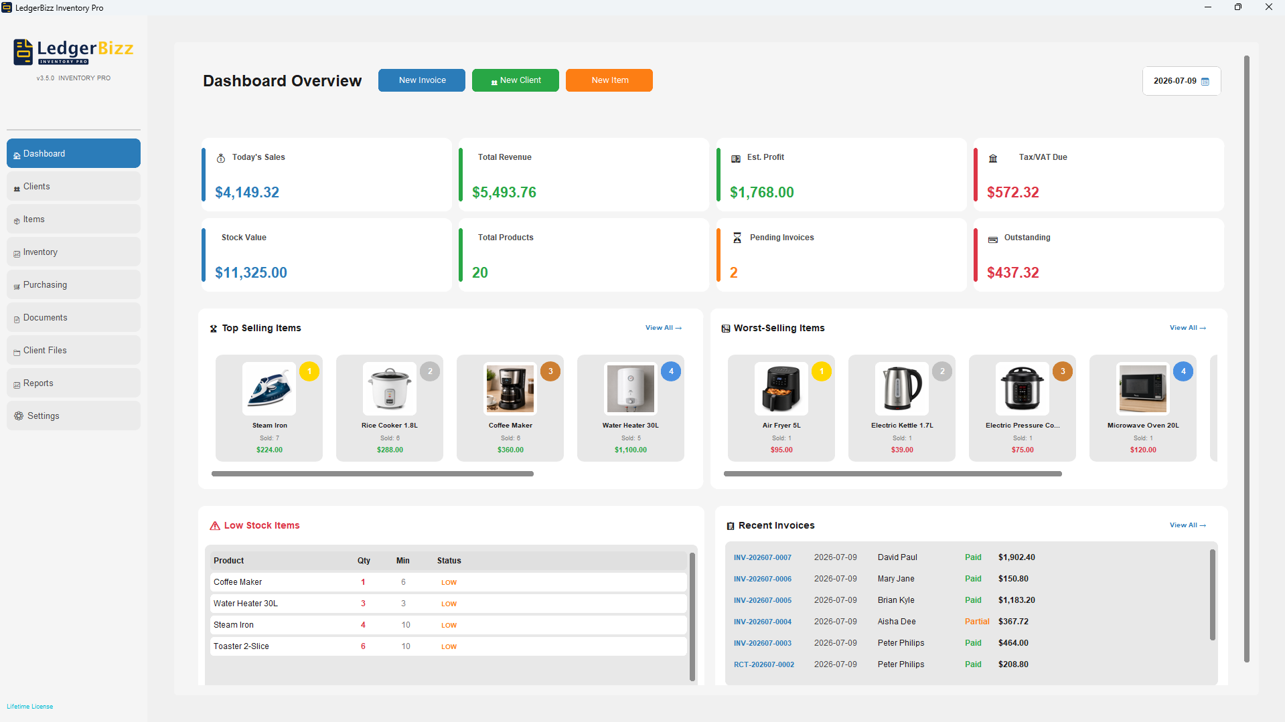Image resolution: width=1285 pixels, height=722 pixels.
Task: Select the Microwave Oven 20L thumbnail
Action: pyautogui.click(x=1143, y=389)
